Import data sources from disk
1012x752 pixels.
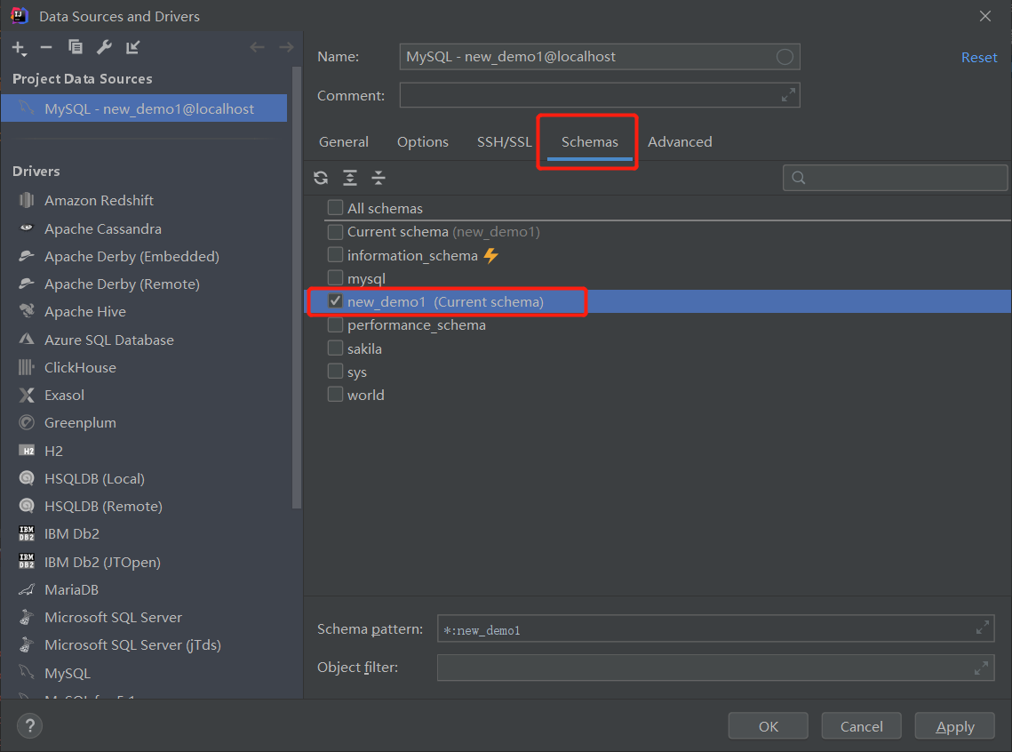[x=131, y=48]
